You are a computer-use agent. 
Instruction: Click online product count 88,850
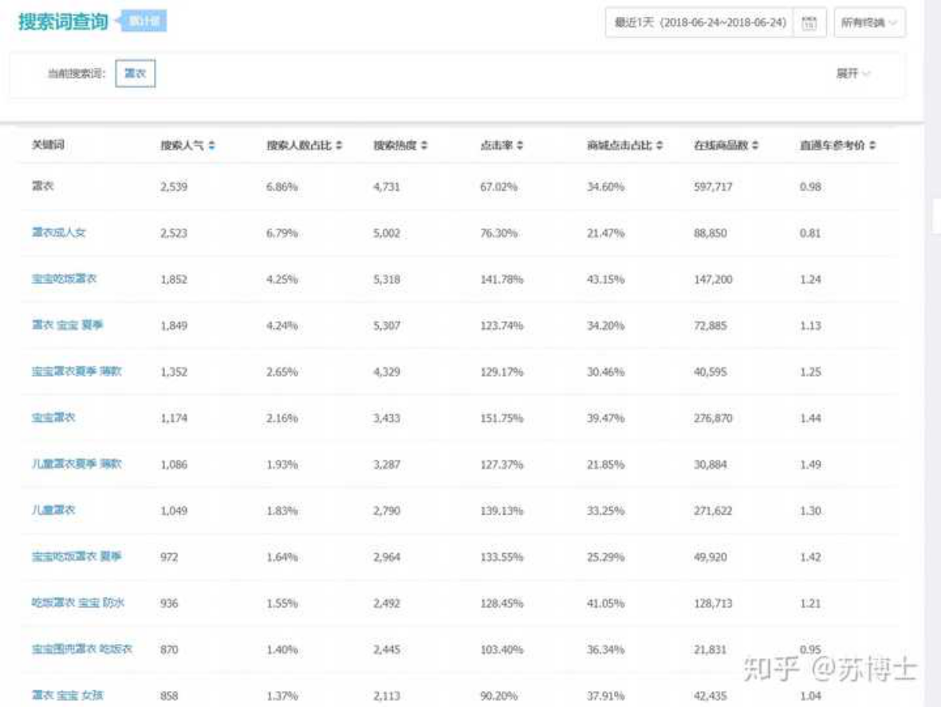[710, 233]
